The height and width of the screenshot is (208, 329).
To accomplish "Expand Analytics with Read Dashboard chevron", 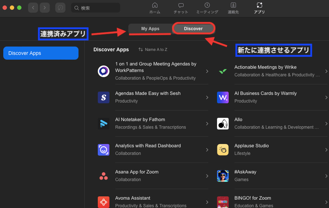I will tap(207, 150).
